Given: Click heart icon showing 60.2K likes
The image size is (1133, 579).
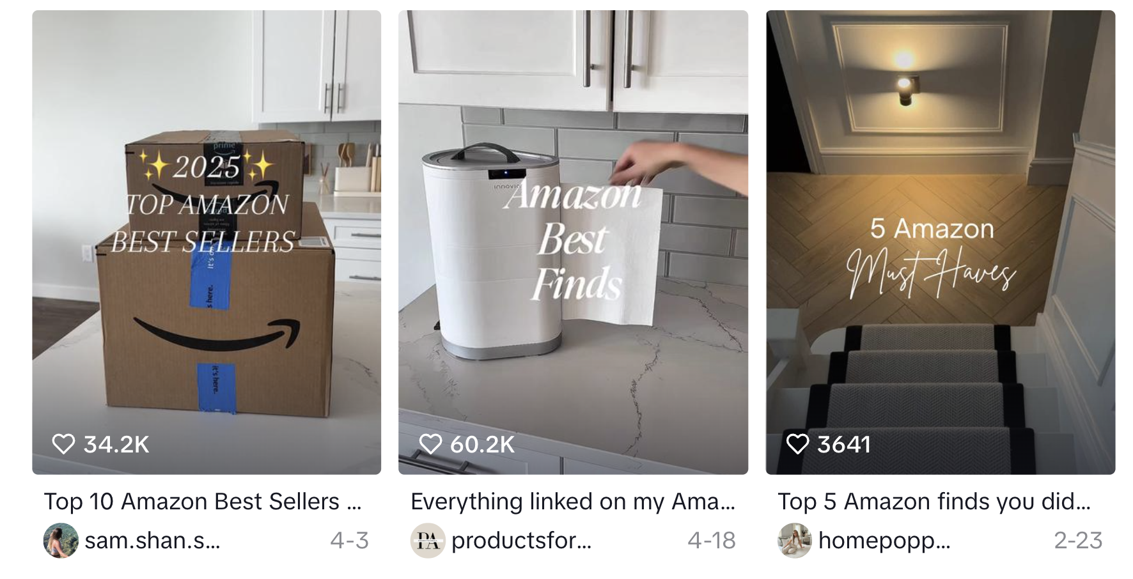Looking at the screenshot, I should (x=430, y=444).
